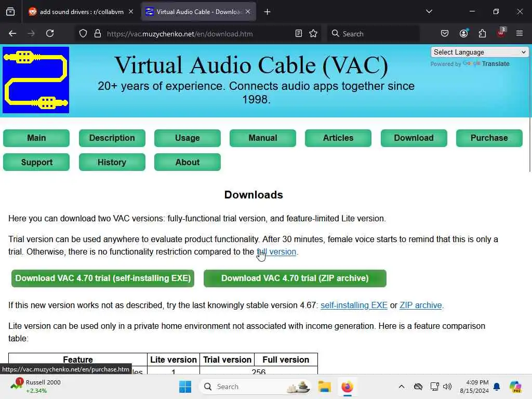532x399 pixels.
Task: Click the 'Lite version' table header
Action: (x=174, y=360)
